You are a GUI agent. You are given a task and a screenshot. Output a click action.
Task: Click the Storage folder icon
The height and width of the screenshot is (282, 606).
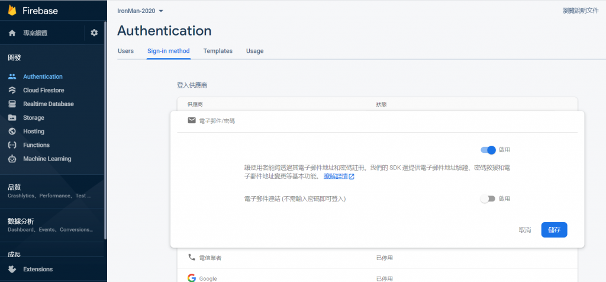[12, 117]
